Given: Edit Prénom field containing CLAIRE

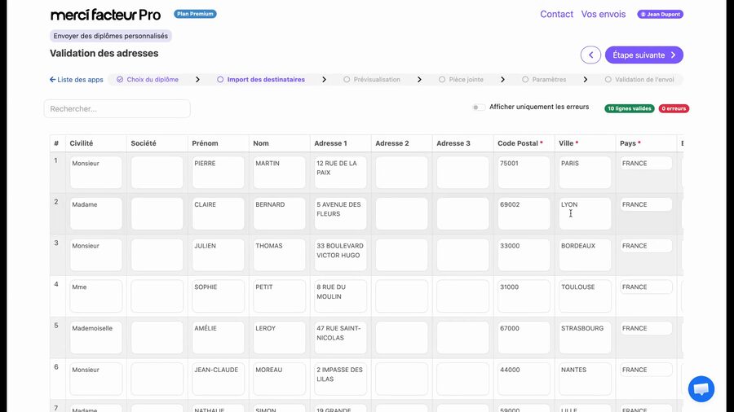Looking at the screenshot, I should 218,213.
